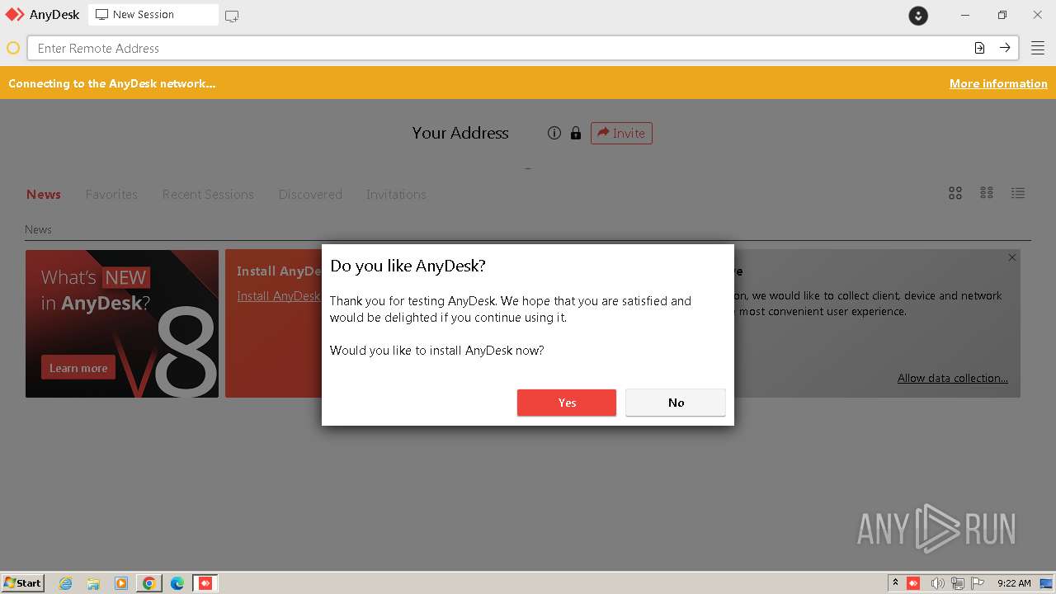This screenshot has width=1056, height=594.
Task: Click the volume tray icon
Action: (937, 583)
